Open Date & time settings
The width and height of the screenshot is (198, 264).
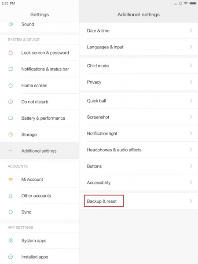[x=139, y=31]
